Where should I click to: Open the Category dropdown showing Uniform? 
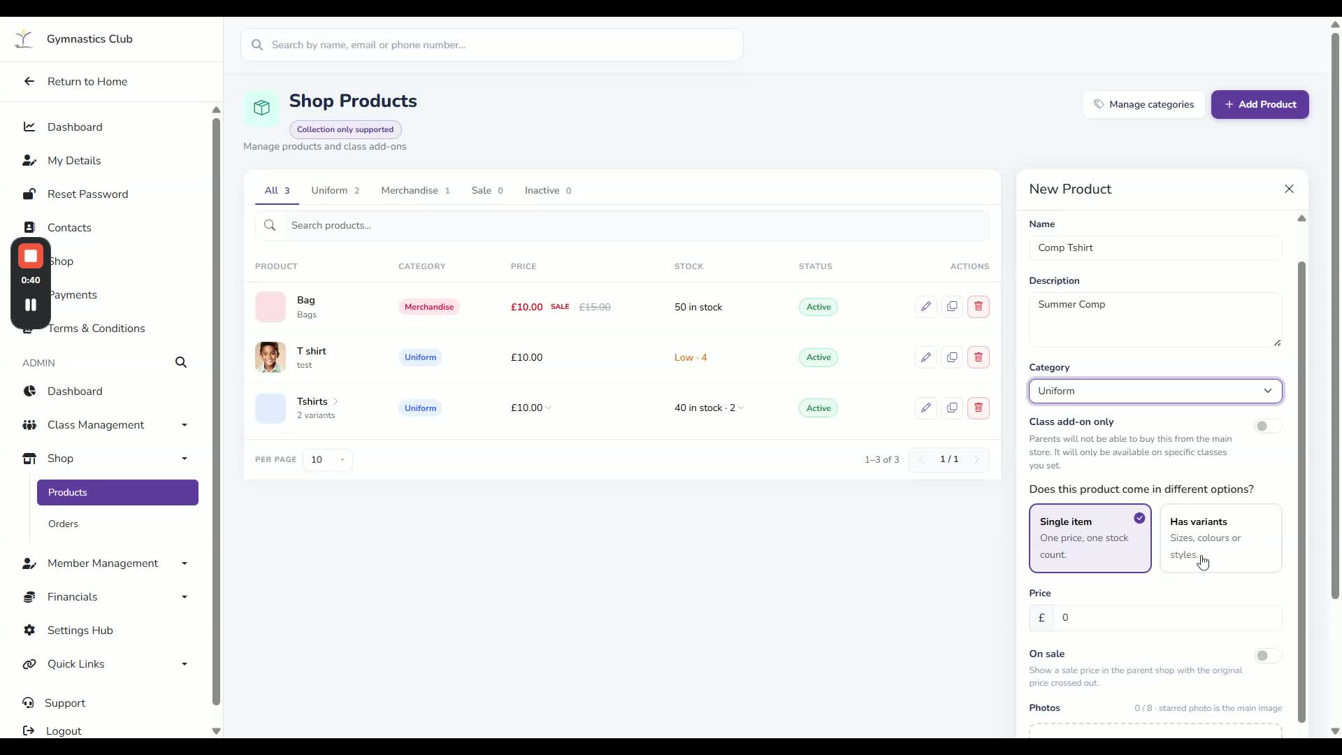tap(1155, 391)
